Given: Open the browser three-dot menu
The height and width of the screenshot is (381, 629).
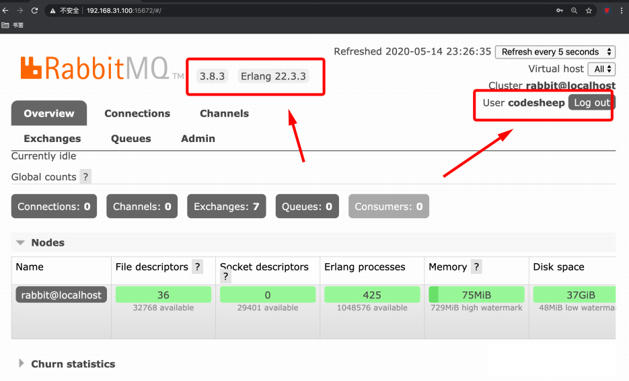Looking at the screenshot, I should (x=622, y=11).
